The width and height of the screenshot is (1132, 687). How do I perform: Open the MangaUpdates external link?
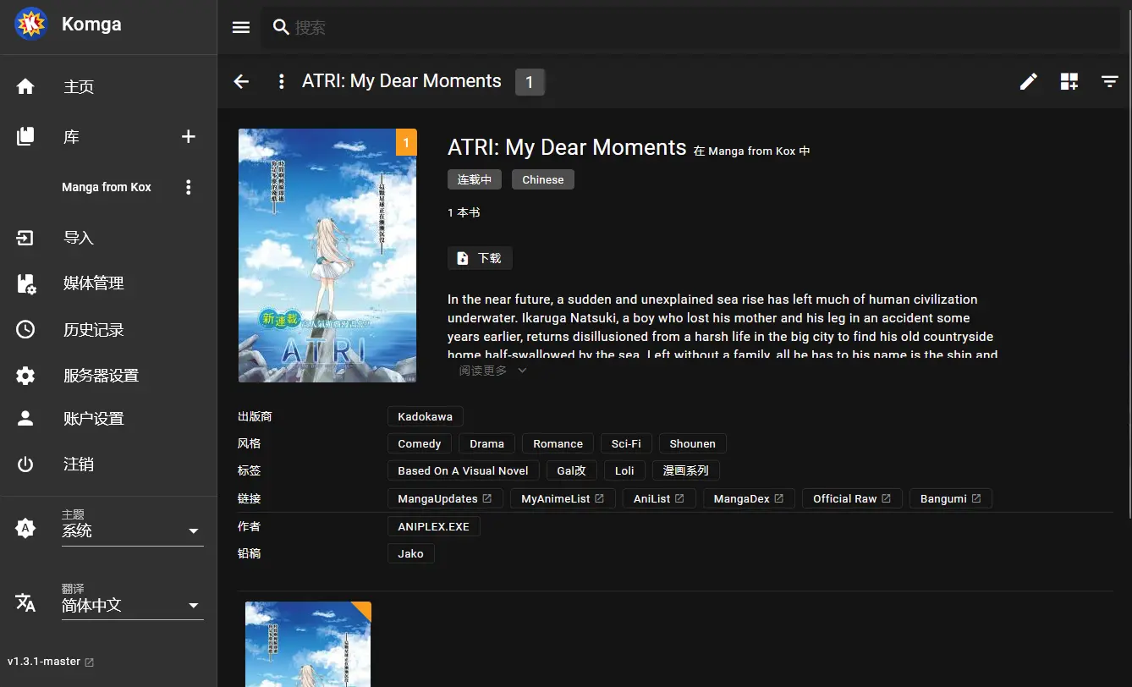[x=445, y=498]
